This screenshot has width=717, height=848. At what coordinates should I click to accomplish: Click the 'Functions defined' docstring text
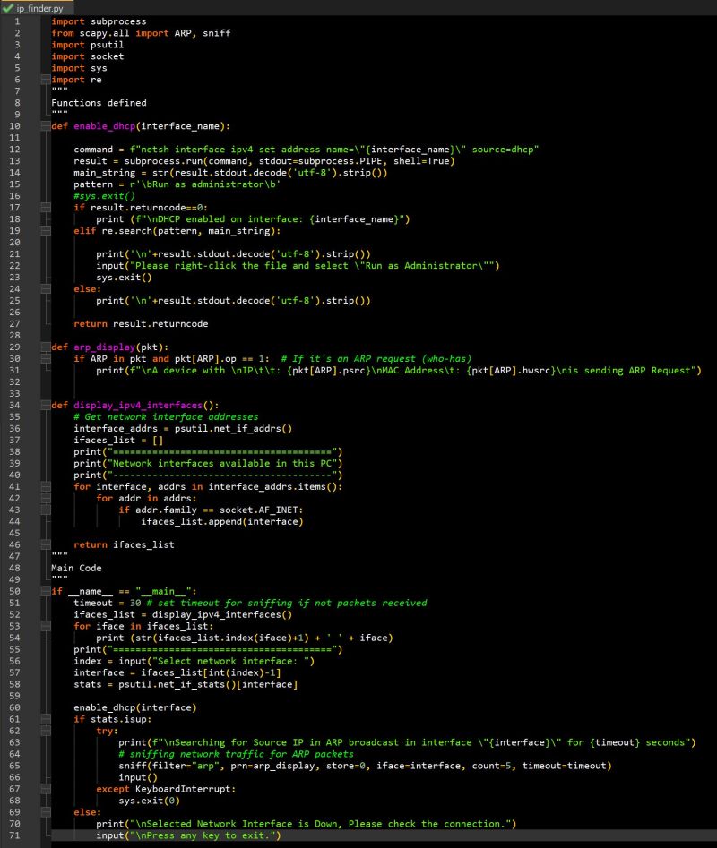click(x=99, y=103)
